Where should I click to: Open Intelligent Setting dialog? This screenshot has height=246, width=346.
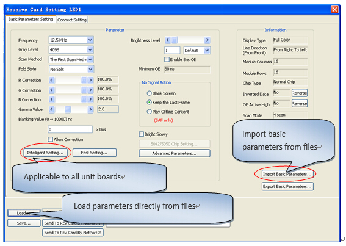coord(45,153)
